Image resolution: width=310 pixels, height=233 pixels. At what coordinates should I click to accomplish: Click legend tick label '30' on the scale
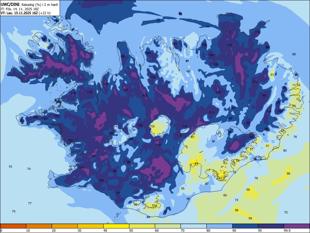point(79,231)
